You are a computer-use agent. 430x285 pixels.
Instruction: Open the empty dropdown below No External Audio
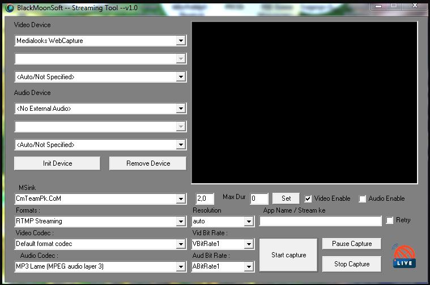point(100,127)
